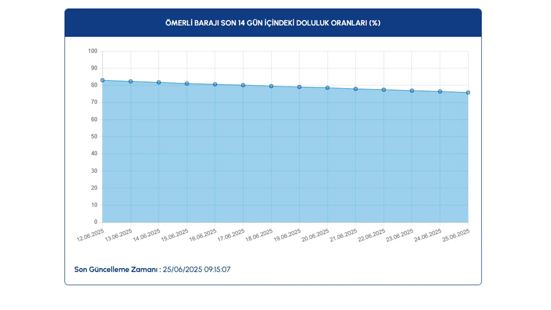The width and height of the screenshot is (551, 310).
Task: Click the 50 value on the y-axis
Action: click(94, 136)
